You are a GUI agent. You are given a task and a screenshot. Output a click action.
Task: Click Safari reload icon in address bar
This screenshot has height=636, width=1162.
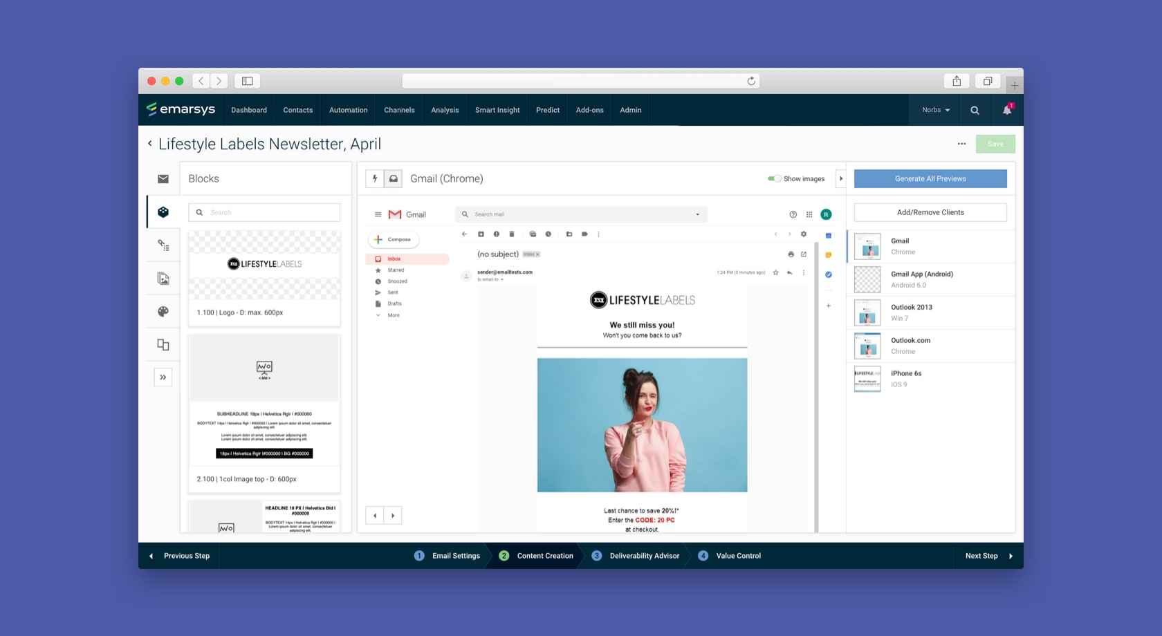click(x=751, y=81)
